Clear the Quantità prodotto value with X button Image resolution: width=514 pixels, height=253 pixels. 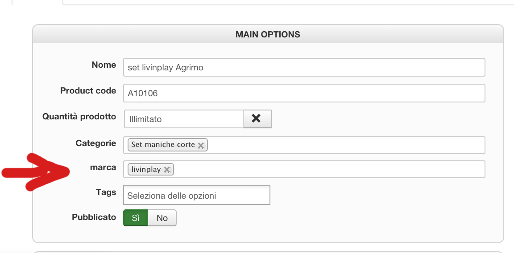[x=257, y=119]
